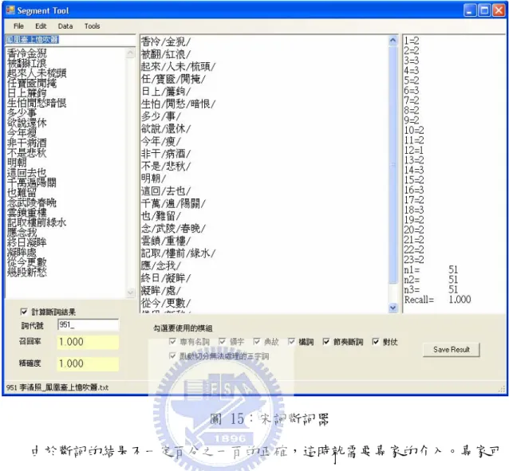Select line 記取樓前綠水 in left poem list
The height and width of the screenshot is (471, 509).
(x=37, y=222)
